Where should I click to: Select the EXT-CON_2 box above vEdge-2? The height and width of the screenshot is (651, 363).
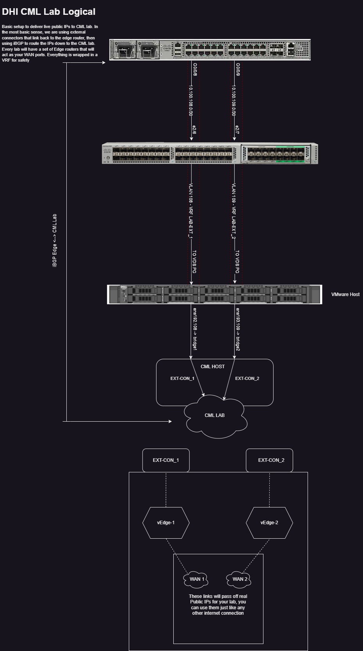coord(269,460)
